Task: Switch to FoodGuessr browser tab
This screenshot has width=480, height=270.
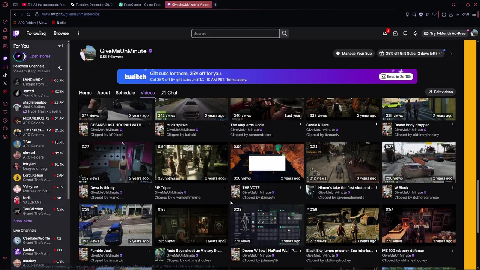Action: tap(139, 4)
